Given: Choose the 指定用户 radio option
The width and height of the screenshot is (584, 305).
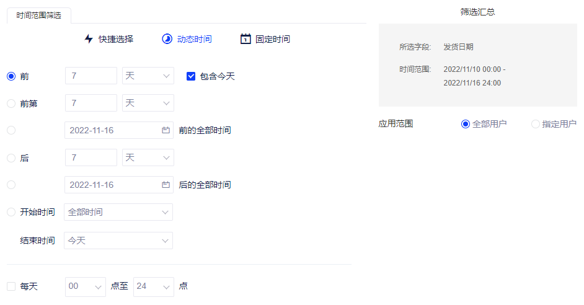Looking at the screenshot, I should (536, 124).
